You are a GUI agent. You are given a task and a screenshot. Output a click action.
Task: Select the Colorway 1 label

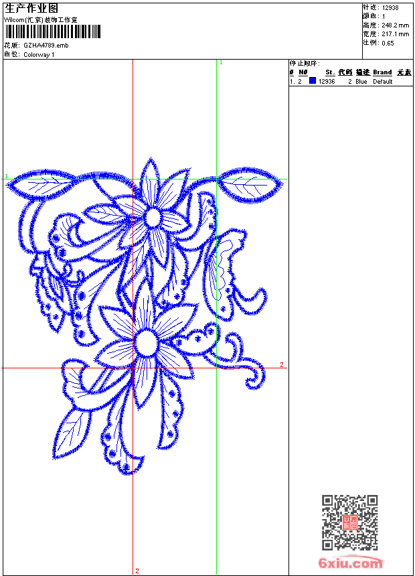pyautogui.click(x=39, y=55)
